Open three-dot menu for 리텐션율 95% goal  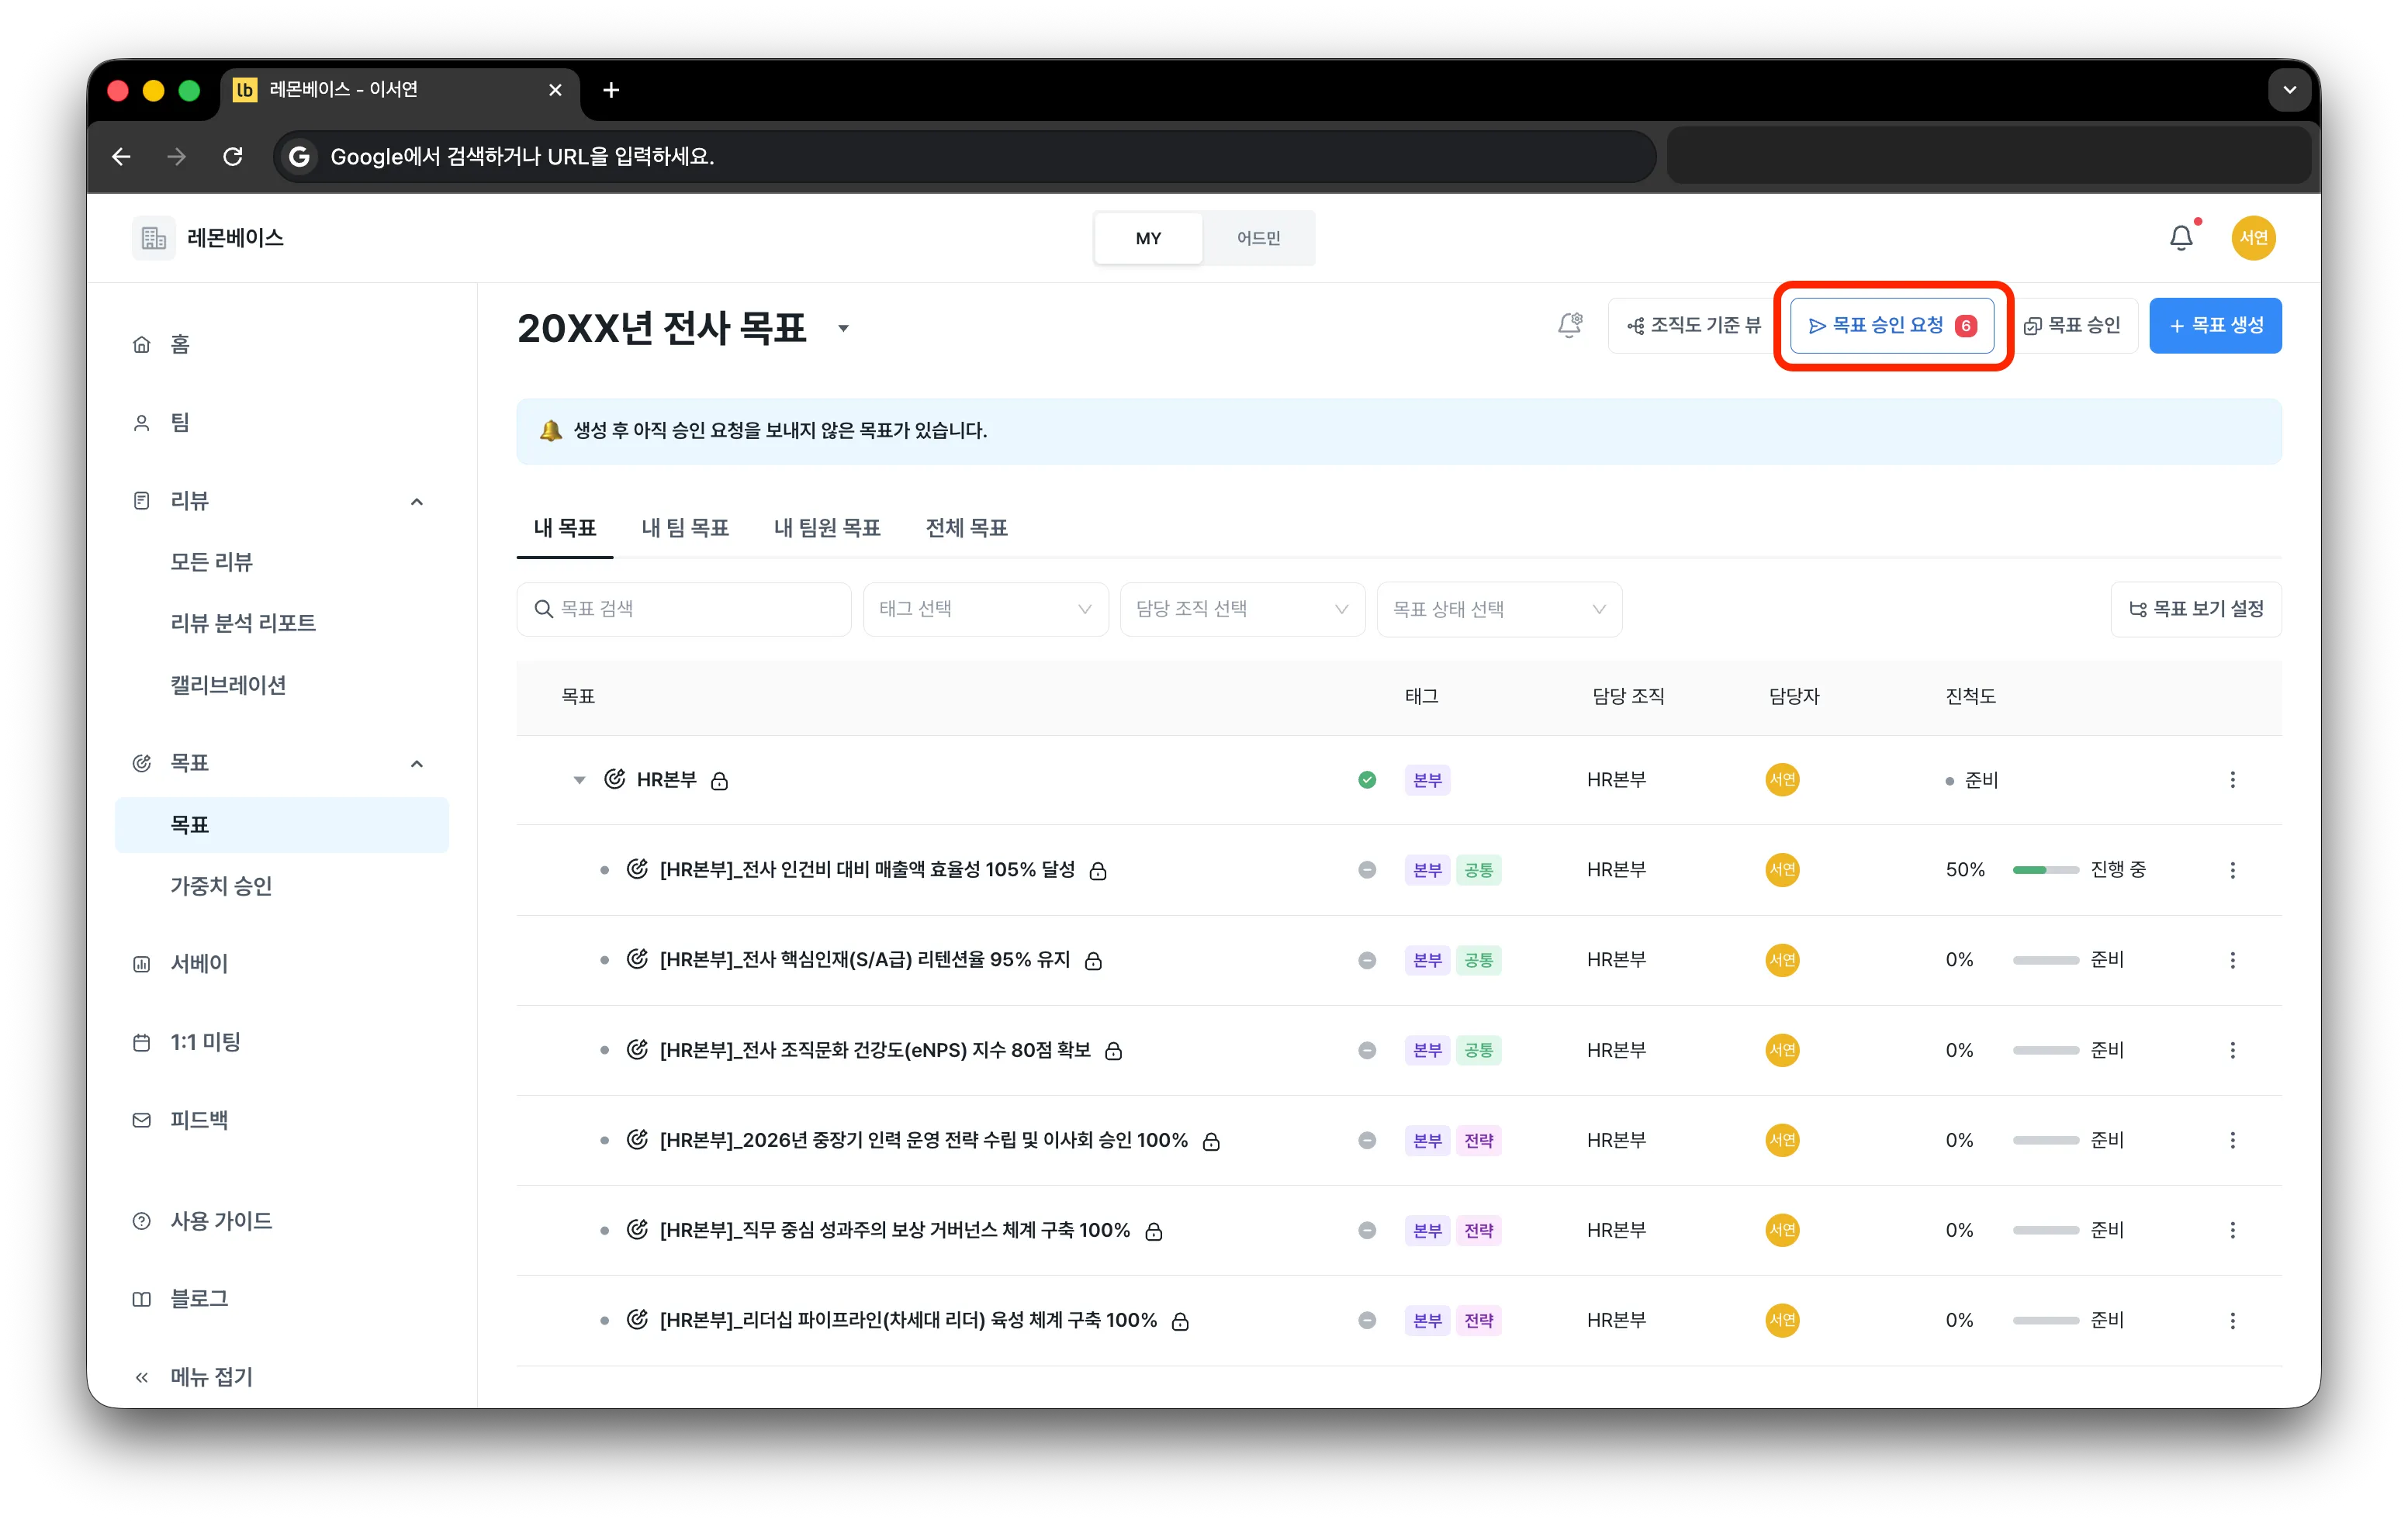coord(2232,959)
